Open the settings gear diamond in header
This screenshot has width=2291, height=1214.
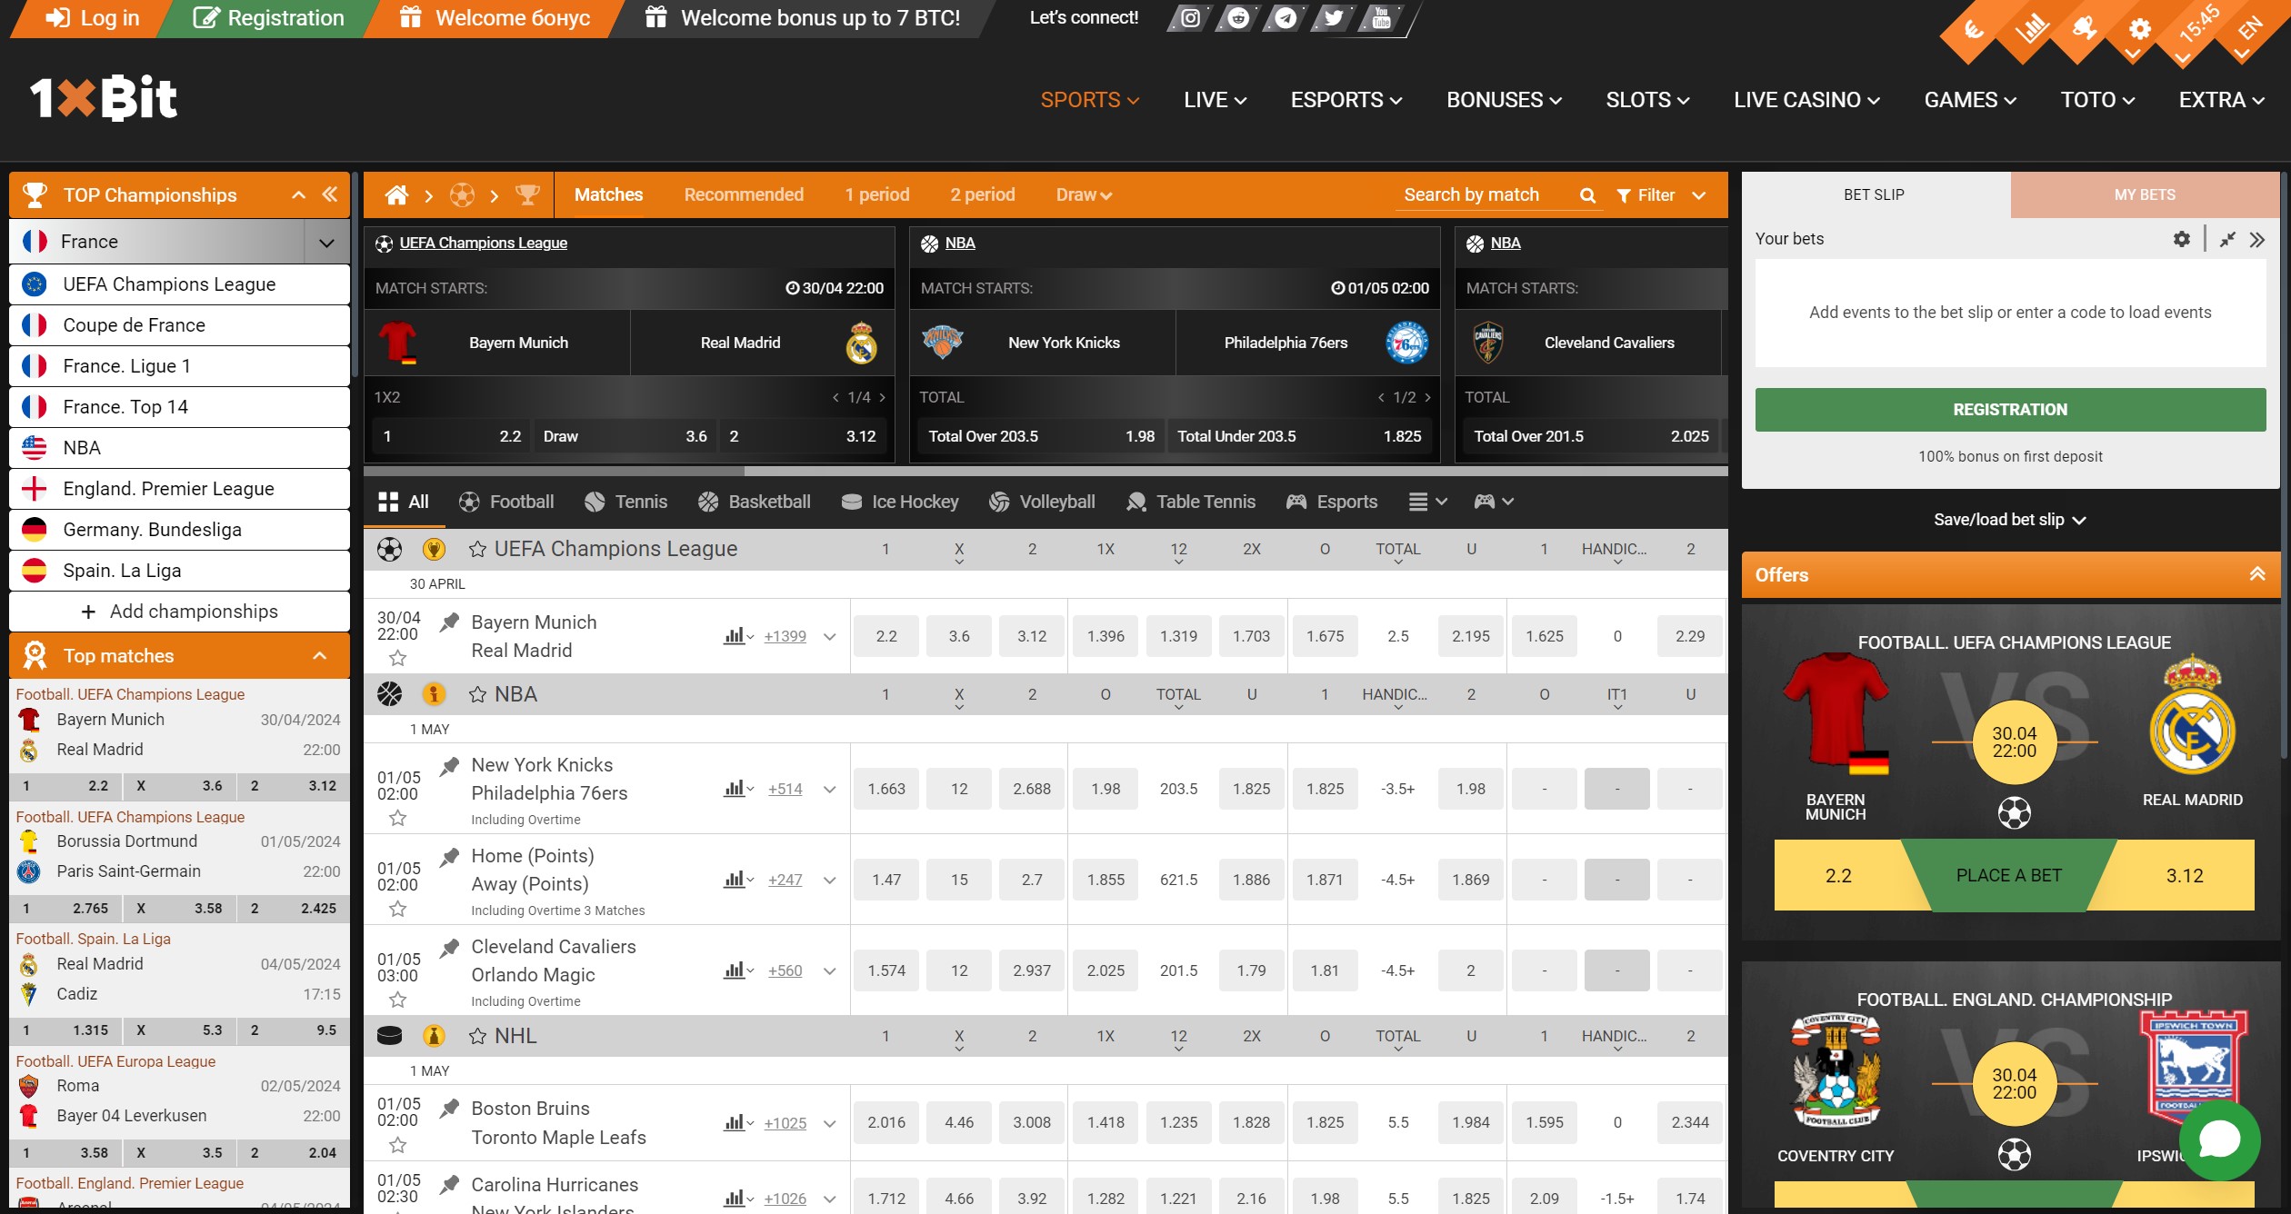2140,29
